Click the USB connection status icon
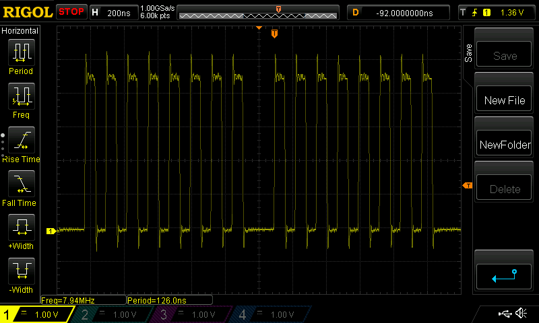Viewport: 539px width, 323px height. click(505, 314)
